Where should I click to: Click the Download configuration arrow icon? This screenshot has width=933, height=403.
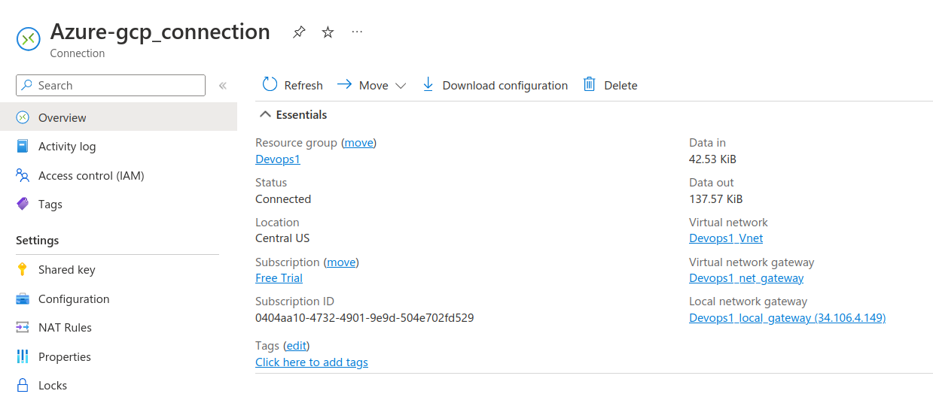(x=428, y=84)
